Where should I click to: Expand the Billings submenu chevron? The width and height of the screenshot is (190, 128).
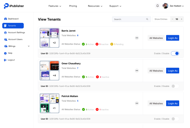click(x=29, y=46)
